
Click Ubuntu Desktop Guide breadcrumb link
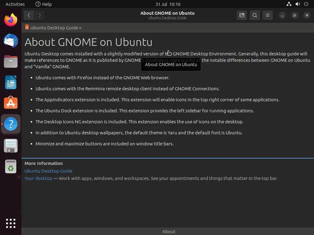[54, 28]
